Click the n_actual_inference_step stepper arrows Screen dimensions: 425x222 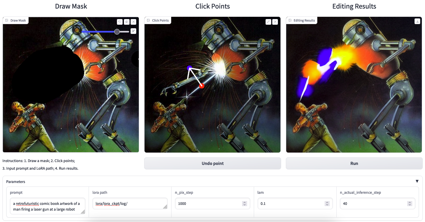pyautogui.click(x=409, y=204)
